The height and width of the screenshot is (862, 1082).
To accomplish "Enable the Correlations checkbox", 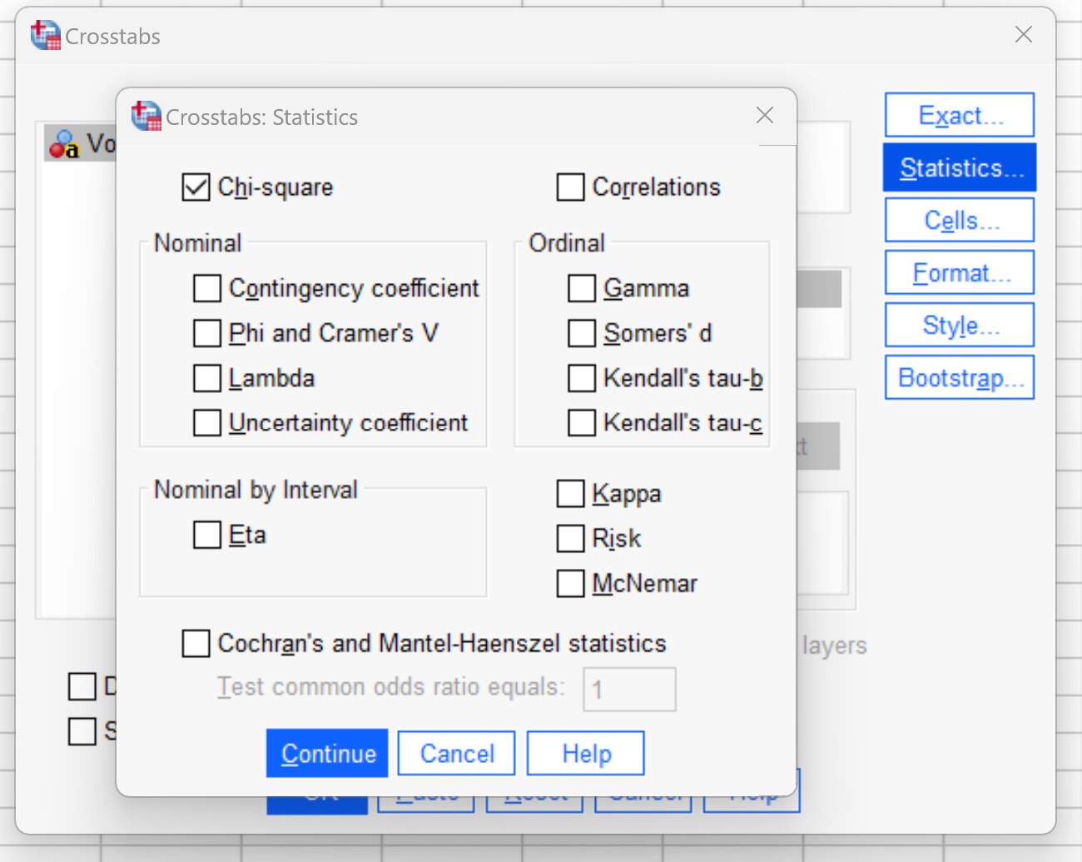I will (570, 187).
